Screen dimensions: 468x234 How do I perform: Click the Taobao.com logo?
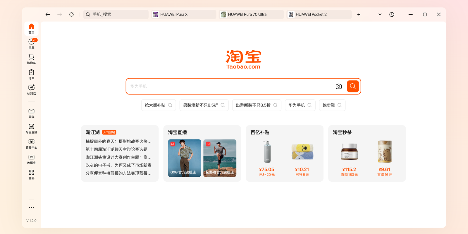243,59
